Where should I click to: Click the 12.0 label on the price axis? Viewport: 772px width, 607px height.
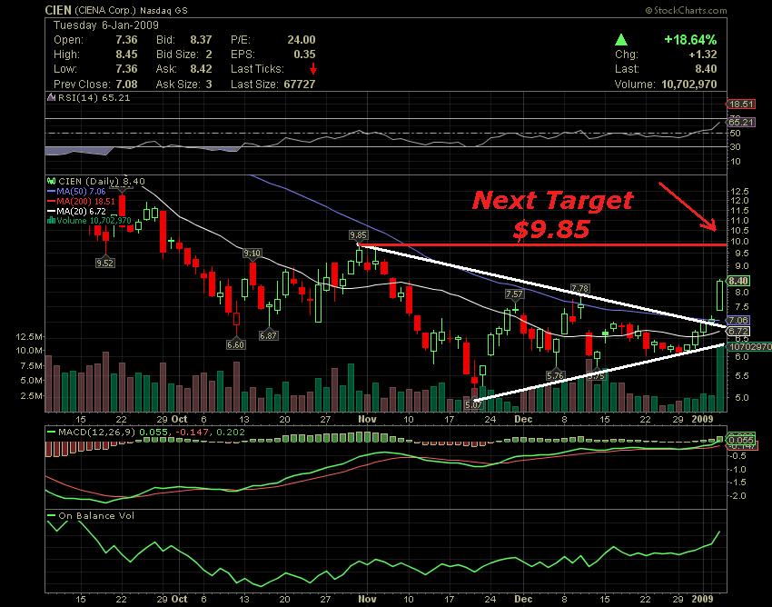[740, 201]
